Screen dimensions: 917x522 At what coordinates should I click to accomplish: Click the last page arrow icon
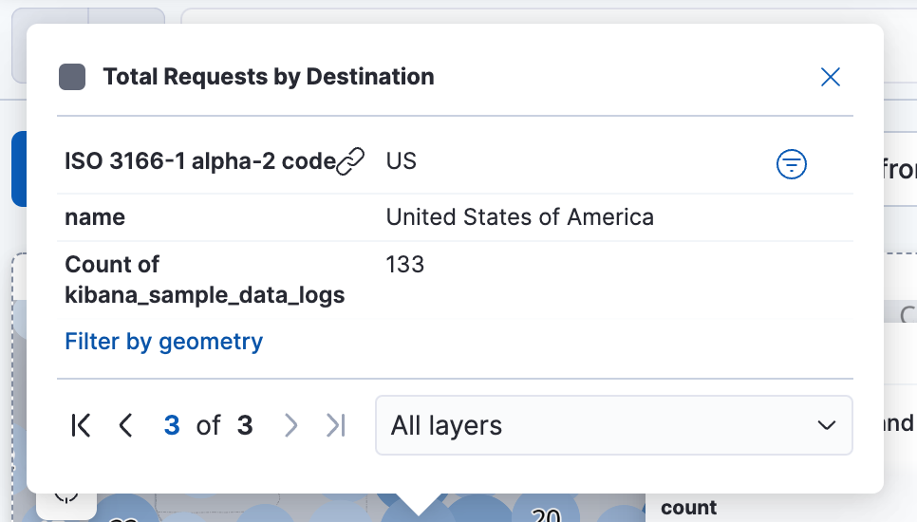pos(335,426)
